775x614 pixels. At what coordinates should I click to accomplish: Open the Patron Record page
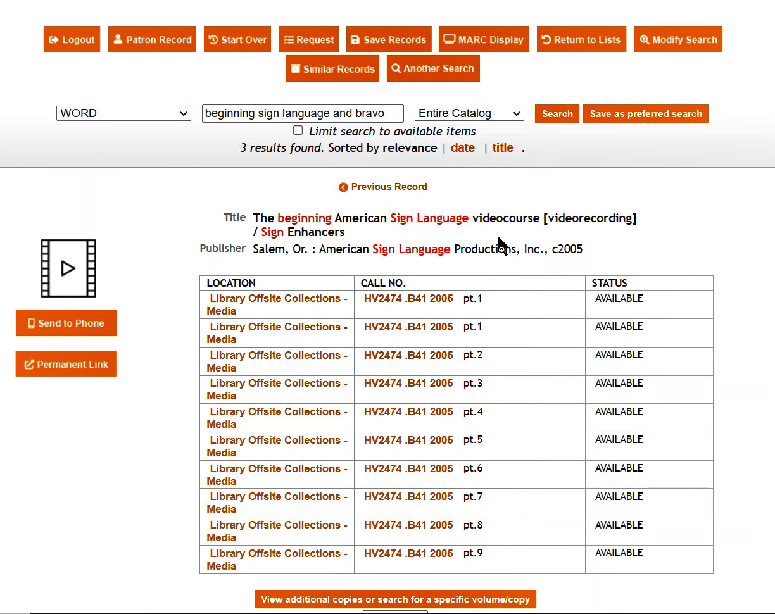click(152, 39)
